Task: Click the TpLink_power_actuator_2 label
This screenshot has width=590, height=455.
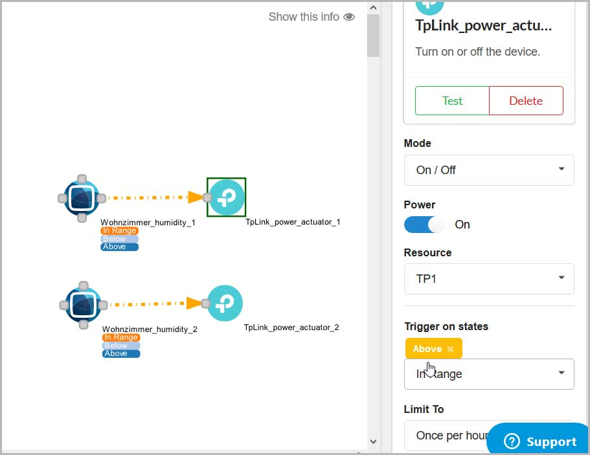Action: [x=291, y=327]
